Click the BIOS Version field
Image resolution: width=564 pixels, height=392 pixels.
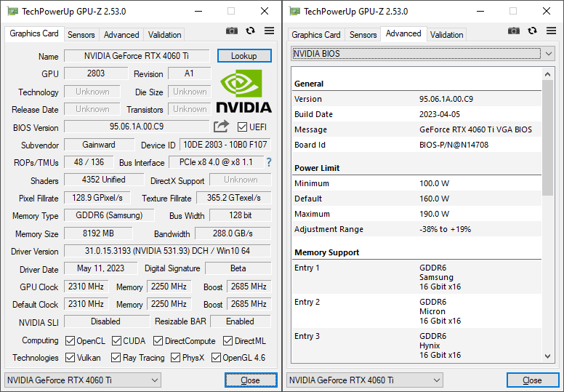tap(137, 127)
